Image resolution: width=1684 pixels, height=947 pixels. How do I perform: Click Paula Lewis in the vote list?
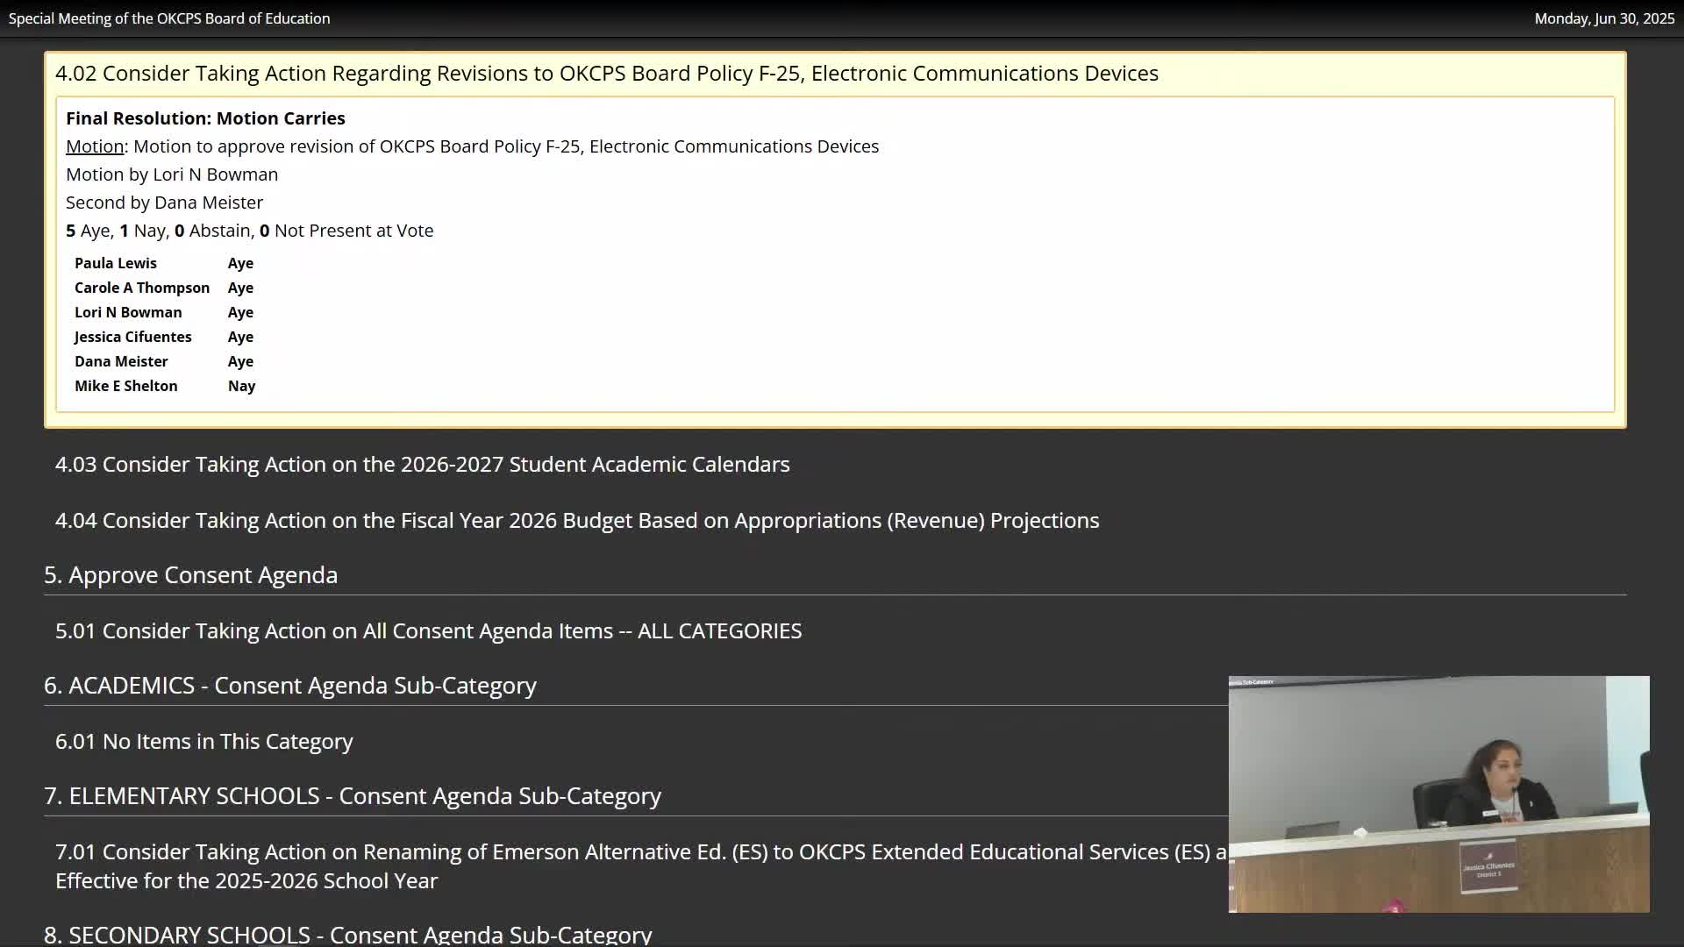click(x=116, y=263)
